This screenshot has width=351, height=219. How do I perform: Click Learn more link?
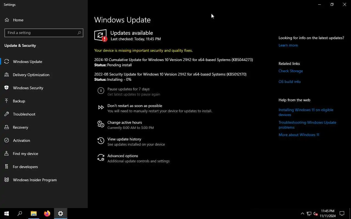288,45
